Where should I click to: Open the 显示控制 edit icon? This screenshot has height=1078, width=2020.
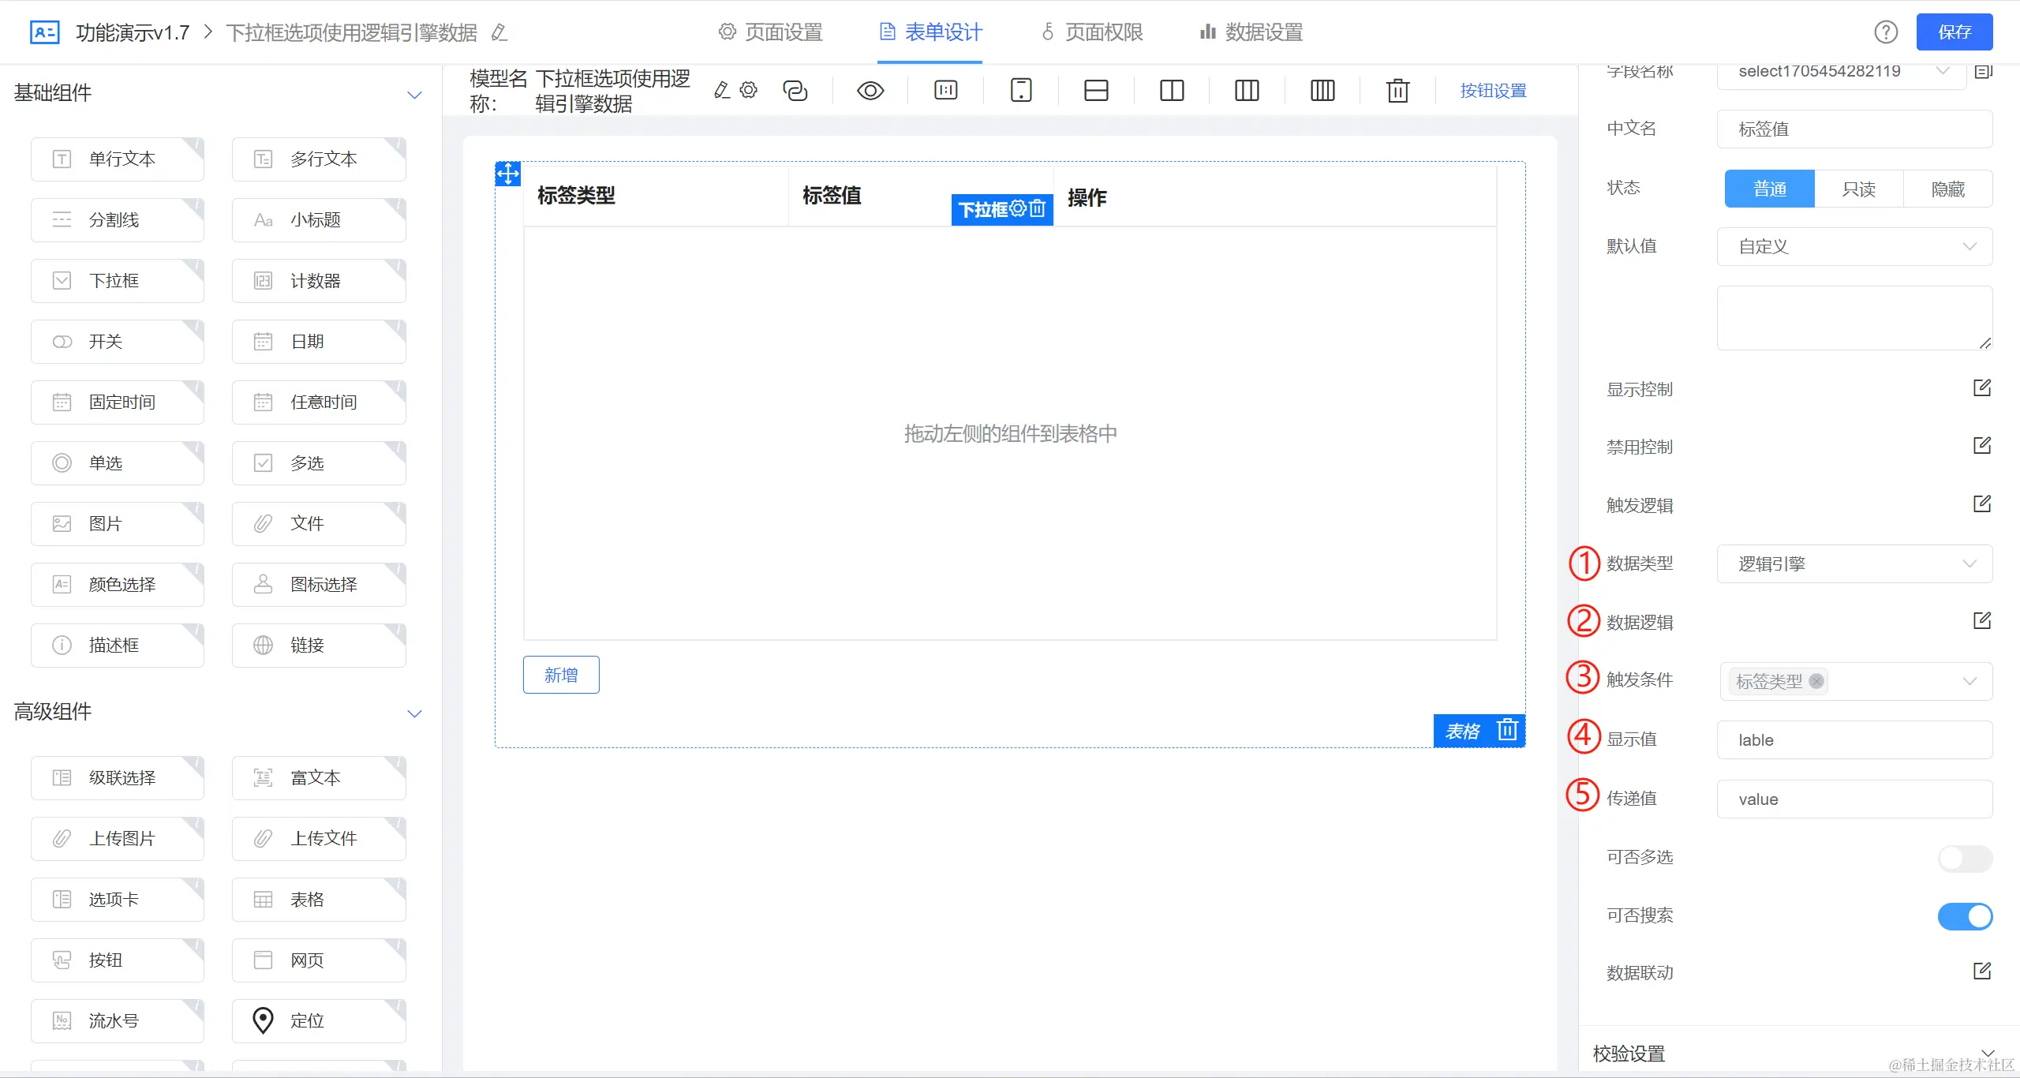click(1981, 388)
